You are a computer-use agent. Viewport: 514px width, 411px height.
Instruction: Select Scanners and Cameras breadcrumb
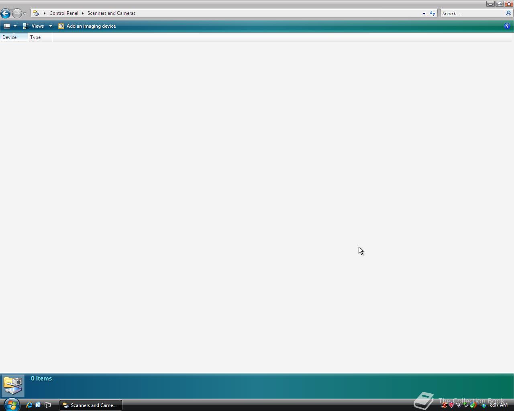pos(111,13)
